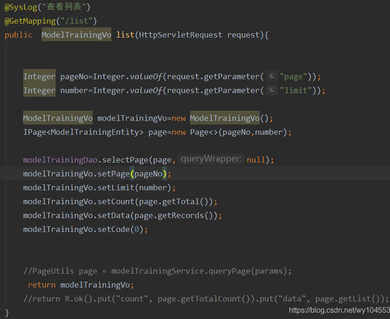Click the IPage type declaration
The image size is (390, 319).
coord(35,132)
